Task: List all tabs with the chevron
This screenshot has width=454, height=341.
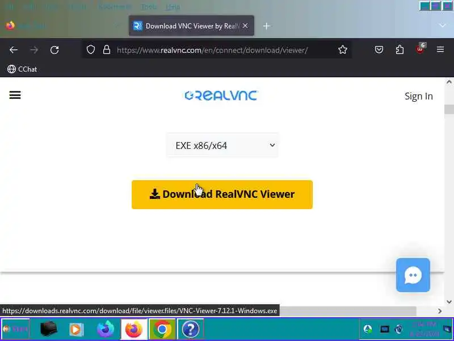Action: pos(442,26)
